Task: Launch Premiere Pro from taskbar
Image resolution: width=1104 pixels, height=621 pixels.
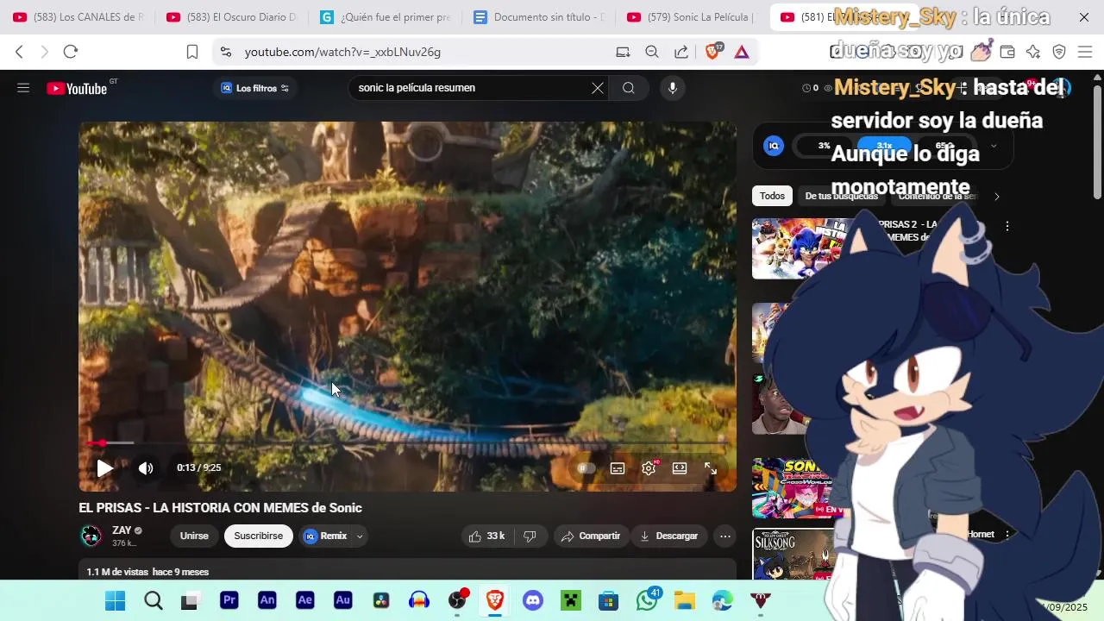Action: click(x=229, y=601)
